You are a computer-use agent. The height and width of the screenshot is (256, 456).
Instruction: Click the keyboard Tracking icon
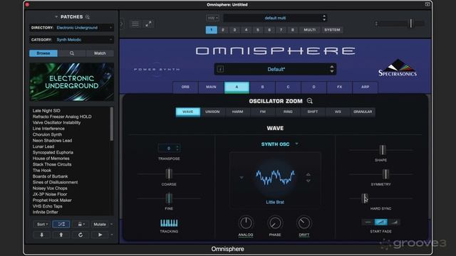pyautogui.click(x=169, y=223)
